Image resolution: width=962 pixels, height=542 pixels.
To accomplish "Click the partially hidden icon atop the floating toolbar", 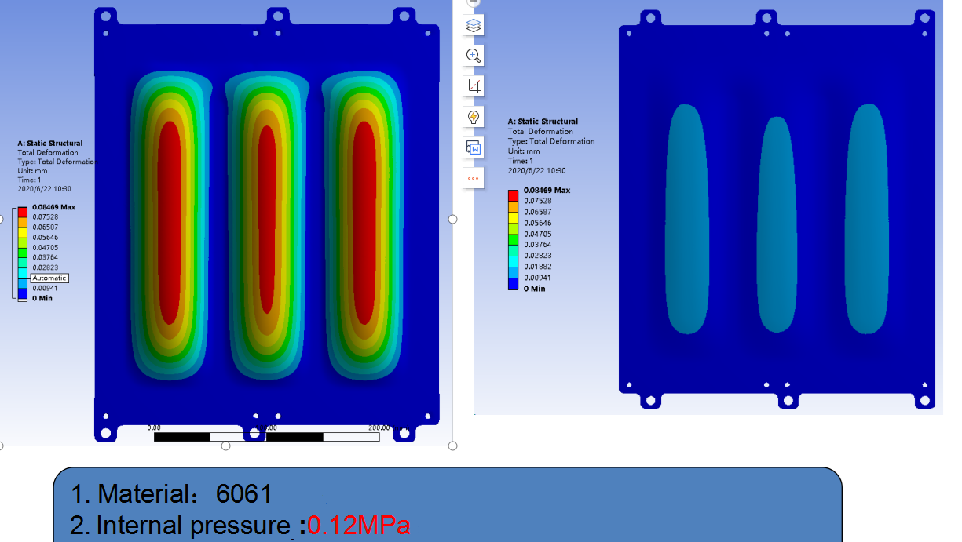I will (474, 3).
